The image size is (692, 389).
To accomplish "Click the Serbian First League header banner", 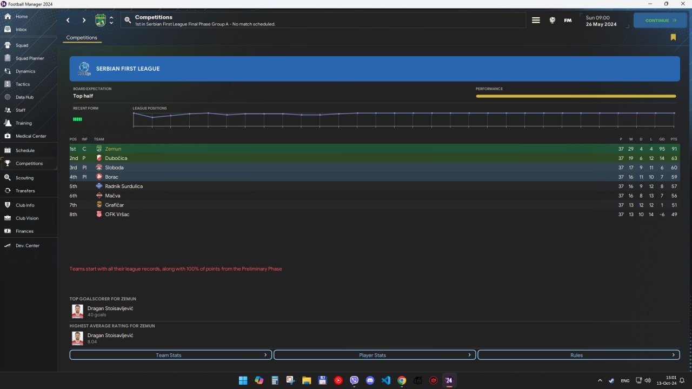I will pos(375,69).
